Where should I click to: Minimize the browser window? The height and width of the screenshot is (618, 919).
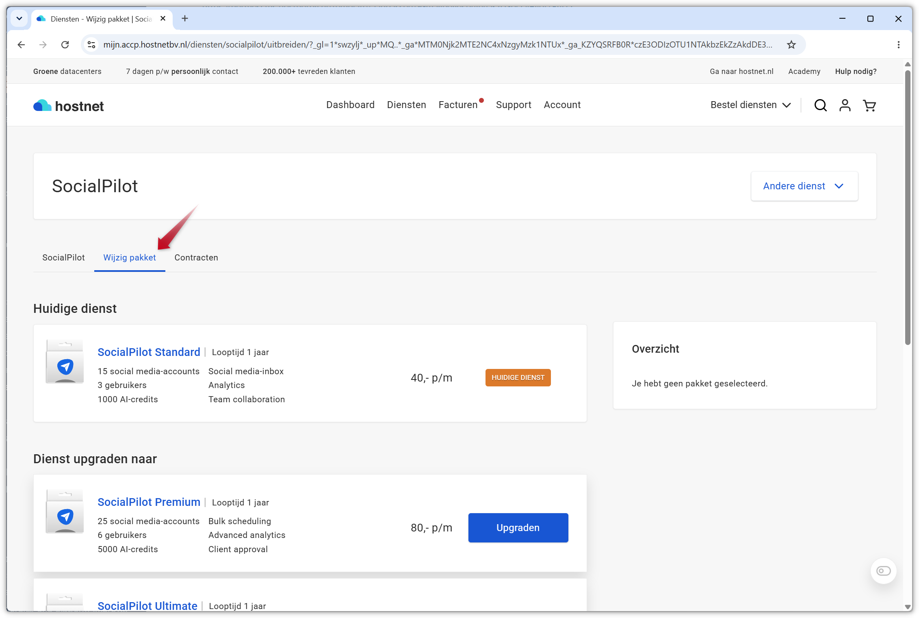pos(842,19)
